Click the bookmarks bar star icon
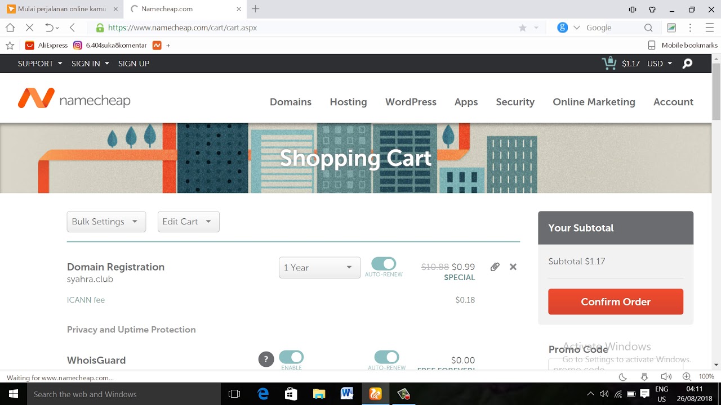This screenshot has height=405, width=721. (10, 45)
